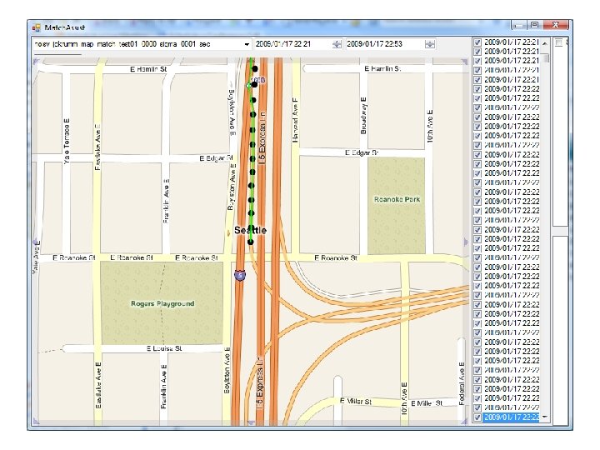
Task: Click the trace file name combo box text
Action: 122,44
